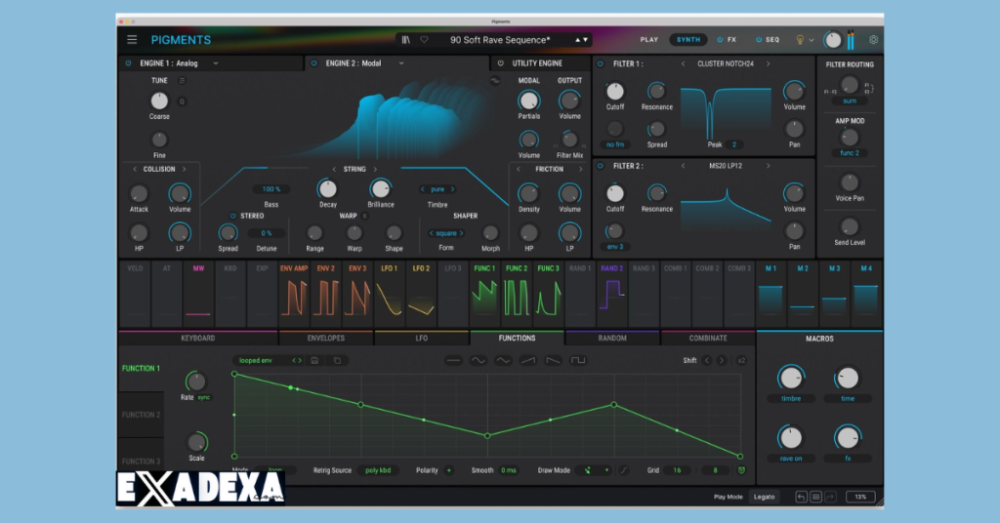Open the preset browser library icon
1000x523 pixels.
pos(405,39)
